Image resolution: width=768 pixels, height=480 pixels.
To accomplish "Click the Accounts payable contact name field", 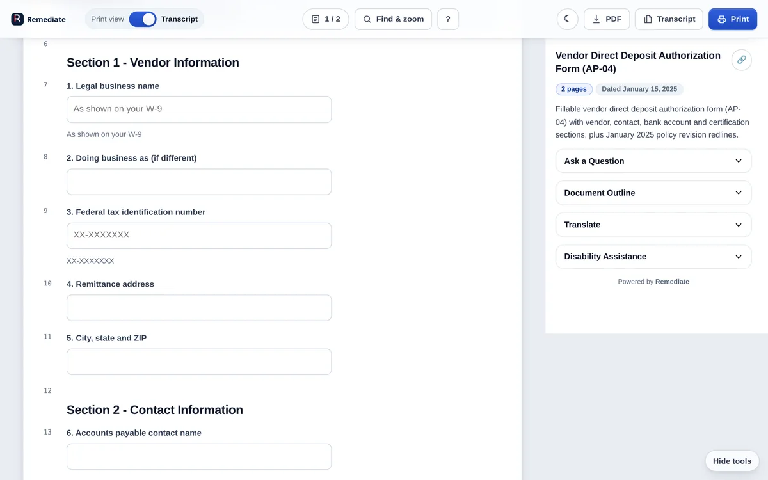I will click(x=199, y=457).
